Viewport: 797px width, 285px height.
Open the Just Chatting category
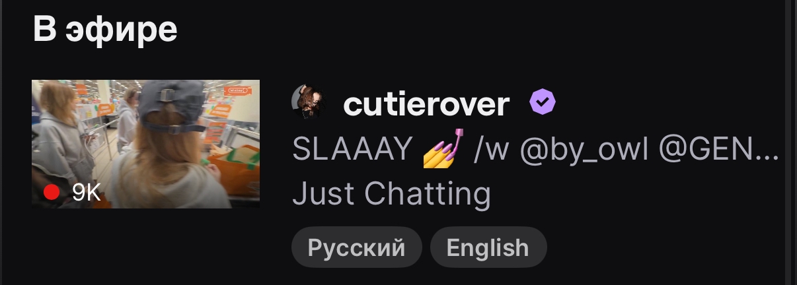pos(391,194)
